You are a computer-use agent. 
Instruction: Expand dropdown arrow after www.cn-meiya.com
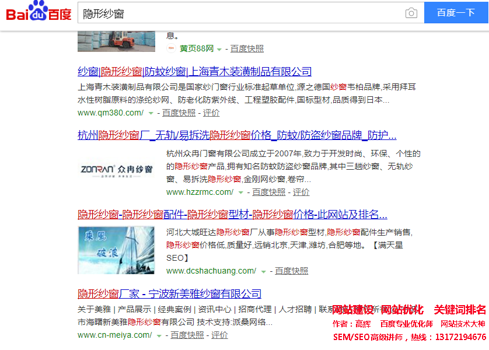[159, 335]
